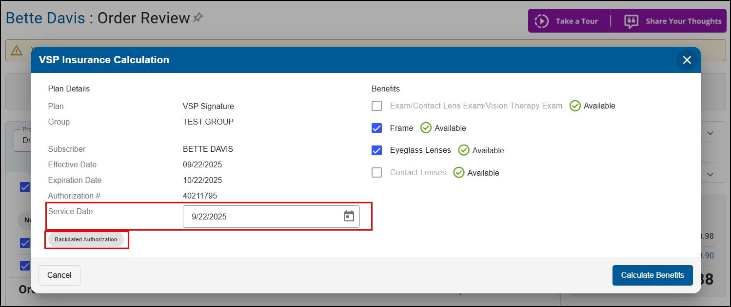Enable the Exam/Contact Lens Exam benefit checkbox
The height and width of the screenshot is (307, 731).
[376, 106]
